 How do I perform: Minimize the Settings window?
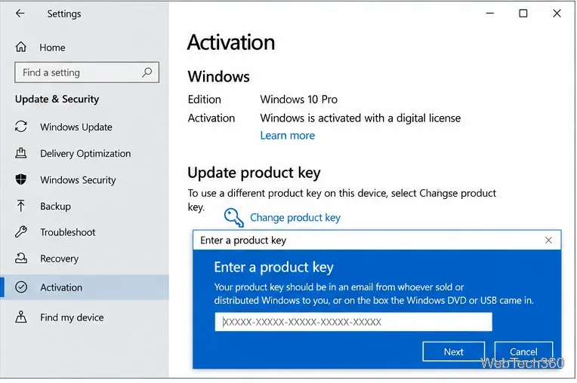490,14
